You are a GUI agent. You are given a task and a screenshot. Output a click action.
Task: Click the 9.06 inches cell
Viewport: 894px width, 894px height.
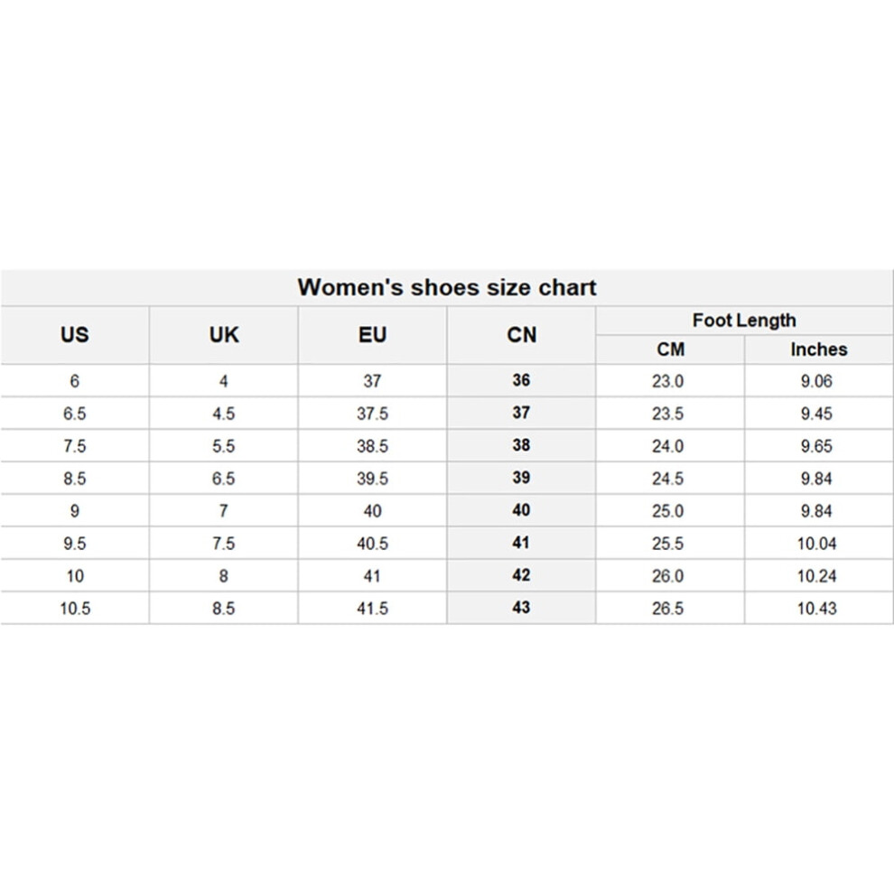[819, 381]
